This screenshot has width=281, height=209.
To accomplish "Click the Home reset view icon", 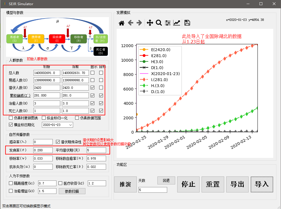I will [122, 23].
